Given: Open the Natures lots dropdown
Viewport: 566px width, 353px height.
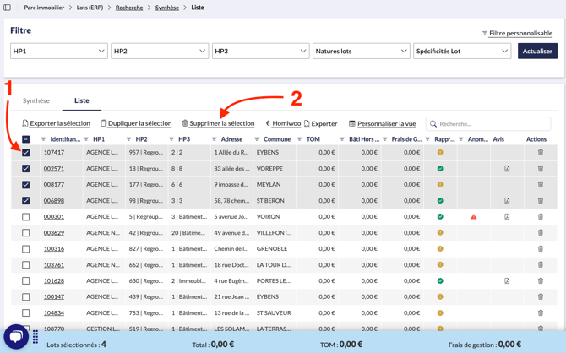Looking at the screenshot, I should coord(361,52).
